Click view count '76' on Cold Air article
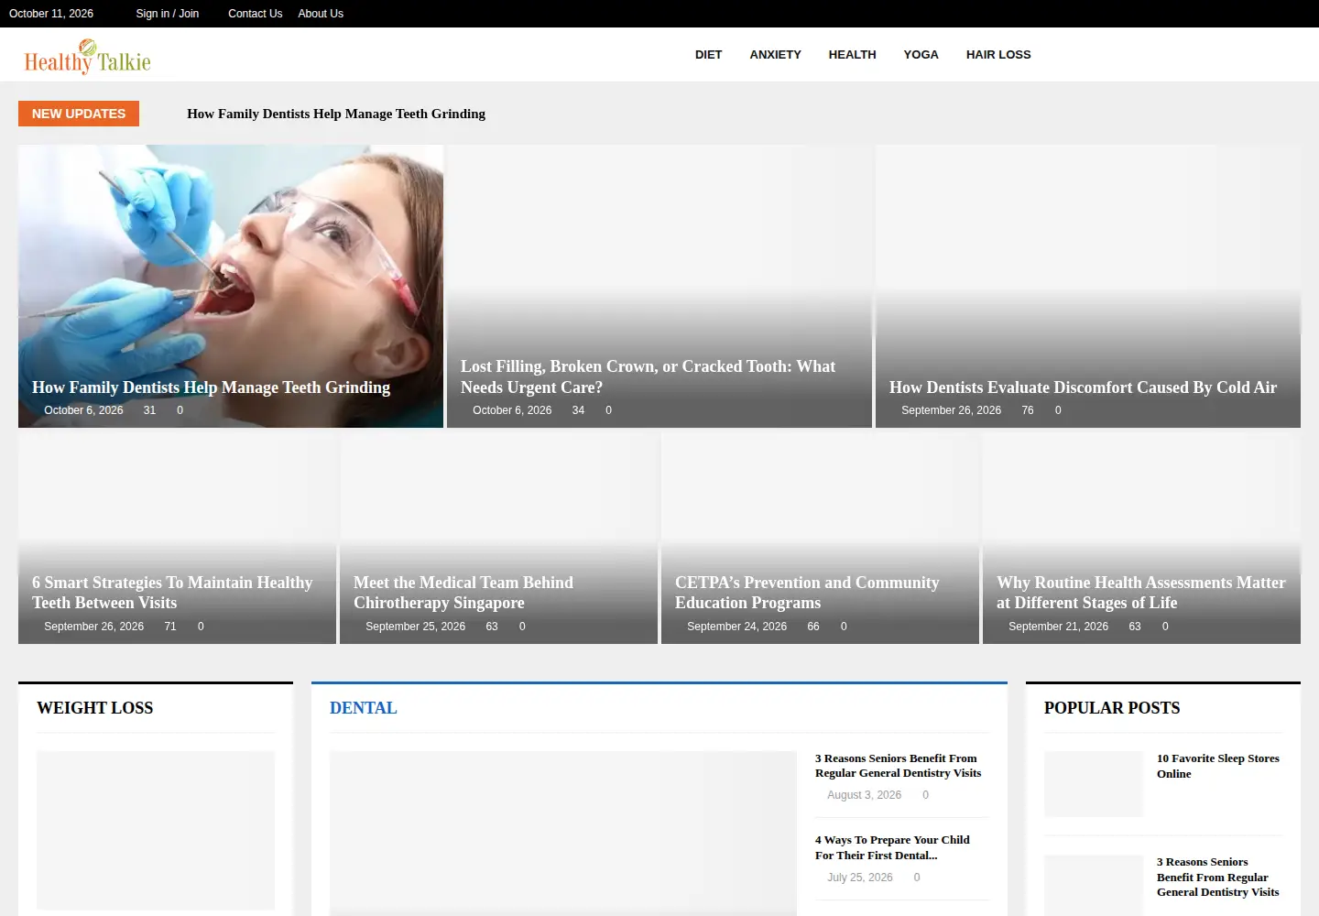Viewport: 1319px width, 916px height. (x=1028, y=410)
